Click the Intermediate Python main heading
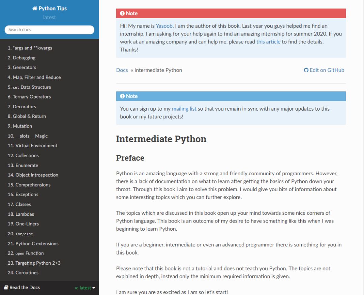The image size is (364, 295). (161, 139)
